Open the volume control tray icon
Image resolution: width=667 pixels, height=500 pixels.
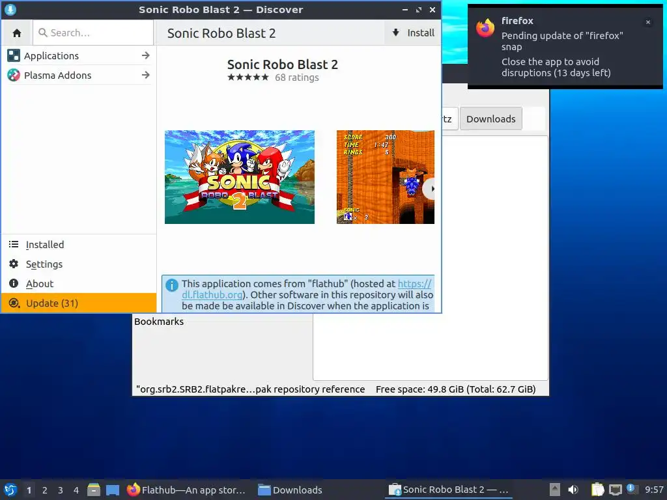(x=573, y=490)
